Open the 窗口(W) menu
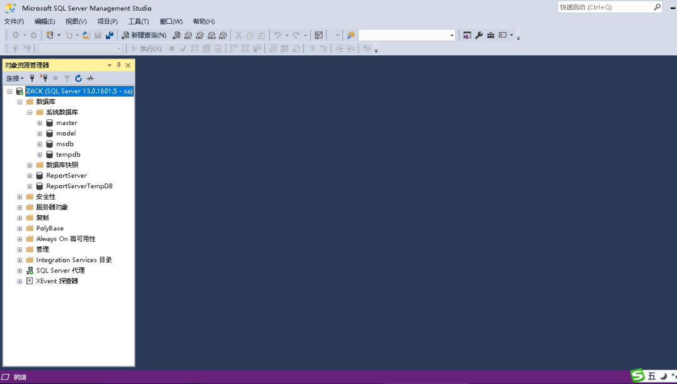This screenshot has height=384, width=677. [x=171, y=21]
